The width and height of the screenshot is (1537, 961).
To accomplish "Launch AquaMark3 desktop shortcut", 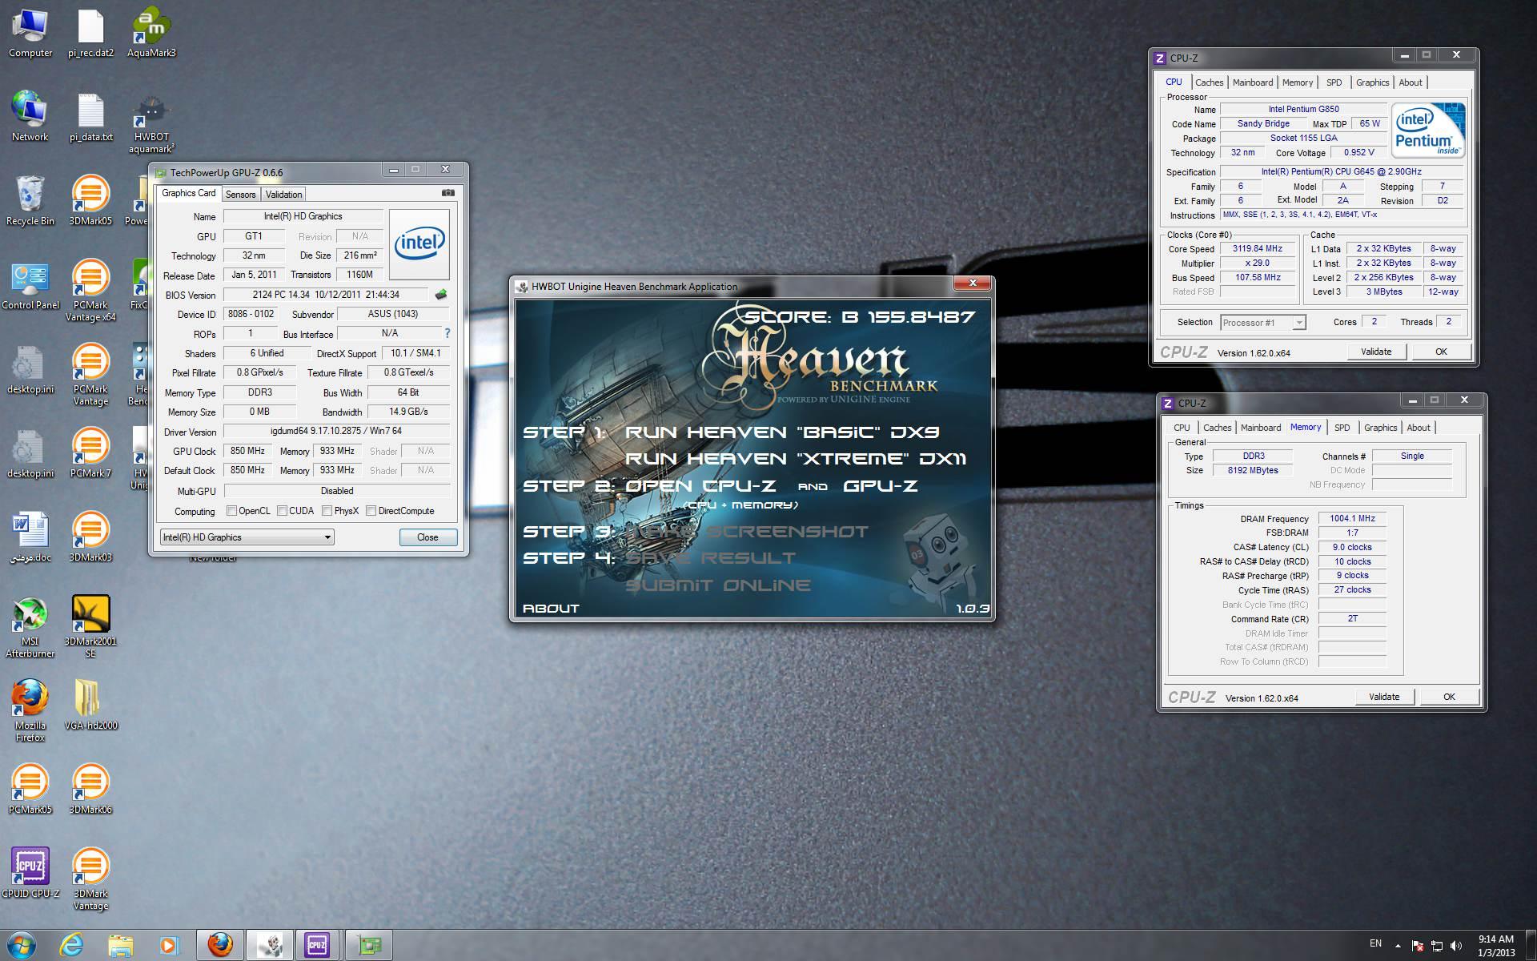I will point(151,34).
